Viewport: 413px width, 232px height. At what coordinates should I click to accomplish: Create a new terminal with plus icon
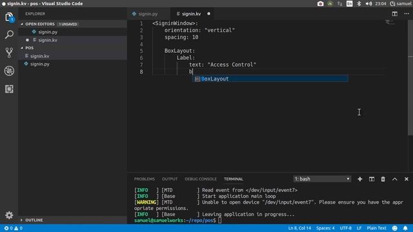[x=360, y=179]
